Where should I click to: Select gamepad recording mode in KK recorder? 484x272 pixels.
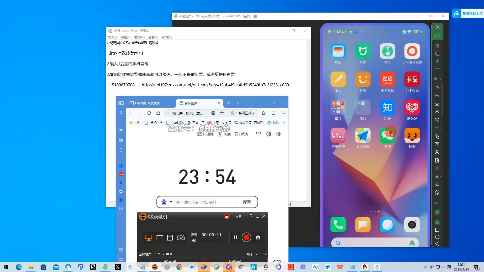pos(181,237)
